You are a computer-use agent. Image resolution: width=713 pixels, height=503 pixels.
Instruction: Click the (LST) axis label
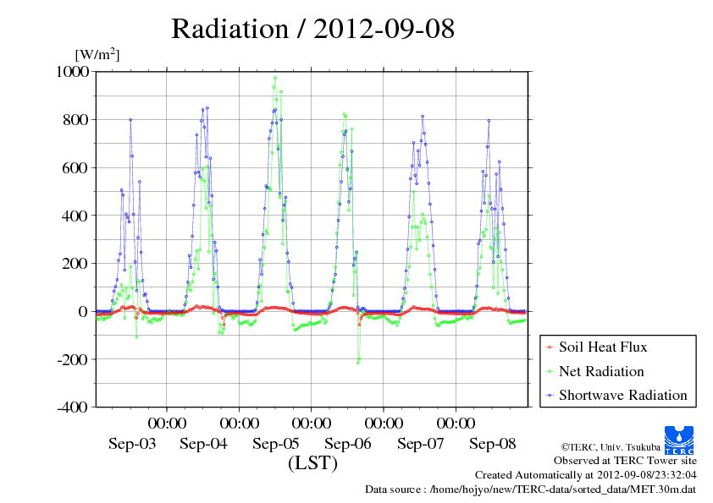point(312,463)
